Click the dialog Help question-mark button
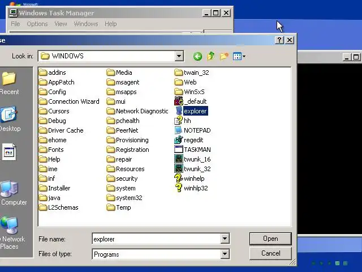Viewport: 362px width, 272px height. [279, 40]
